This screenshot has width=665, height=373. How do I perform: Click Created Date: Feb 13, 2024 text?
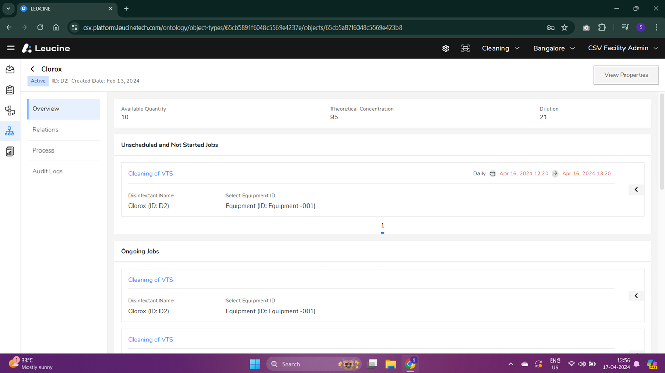[105, 81]
